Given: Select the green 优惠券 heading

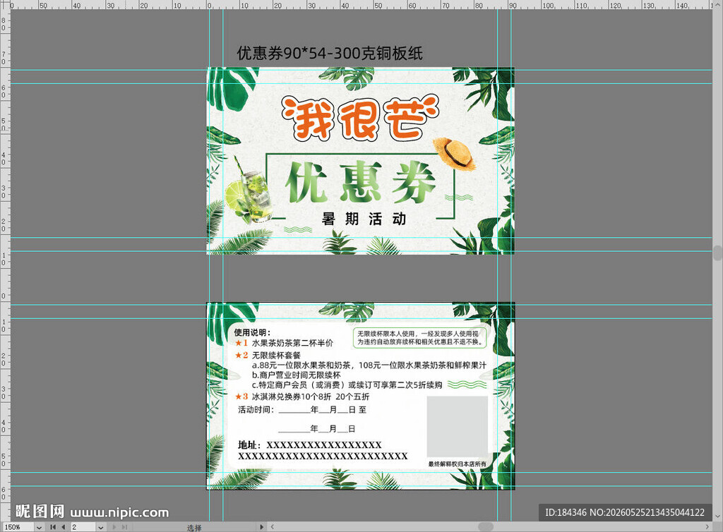Looking at the screenshot, I should (x=360, y=183).
